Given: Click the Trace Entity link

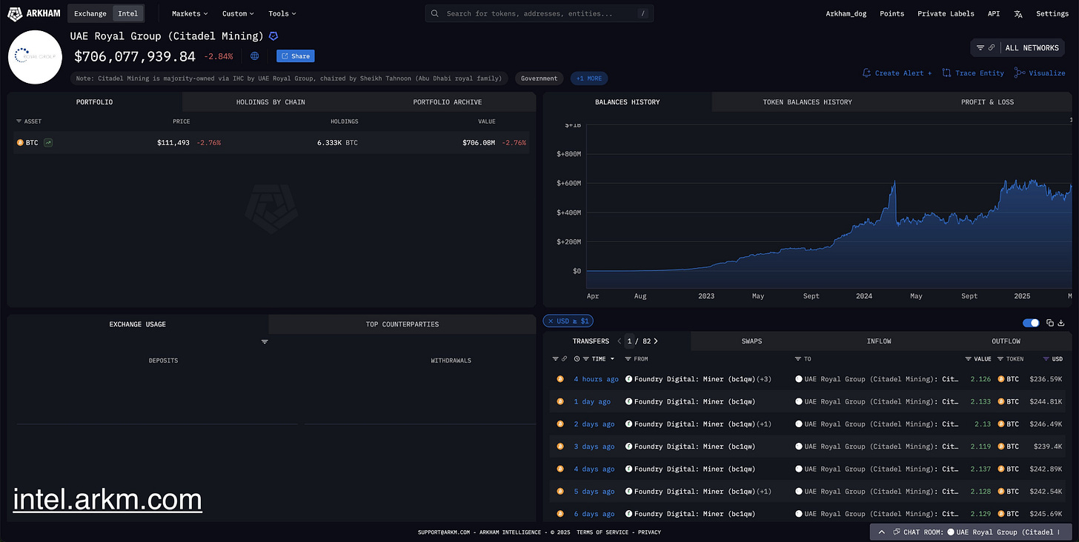Looking at the screenshot, I should tap(973, 73).
